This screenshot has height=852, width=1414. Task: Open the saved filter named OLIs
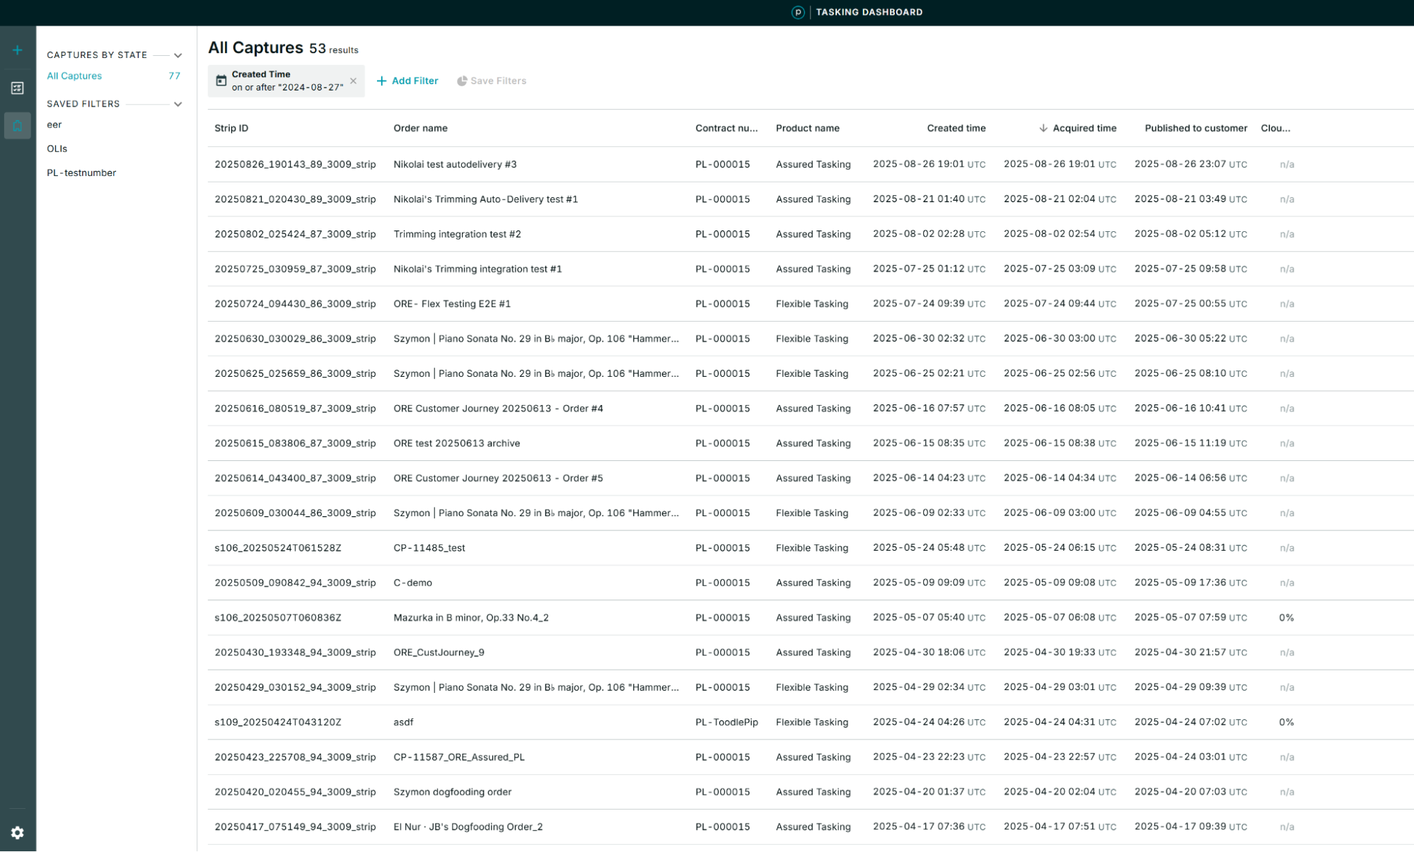coord(57,148)
